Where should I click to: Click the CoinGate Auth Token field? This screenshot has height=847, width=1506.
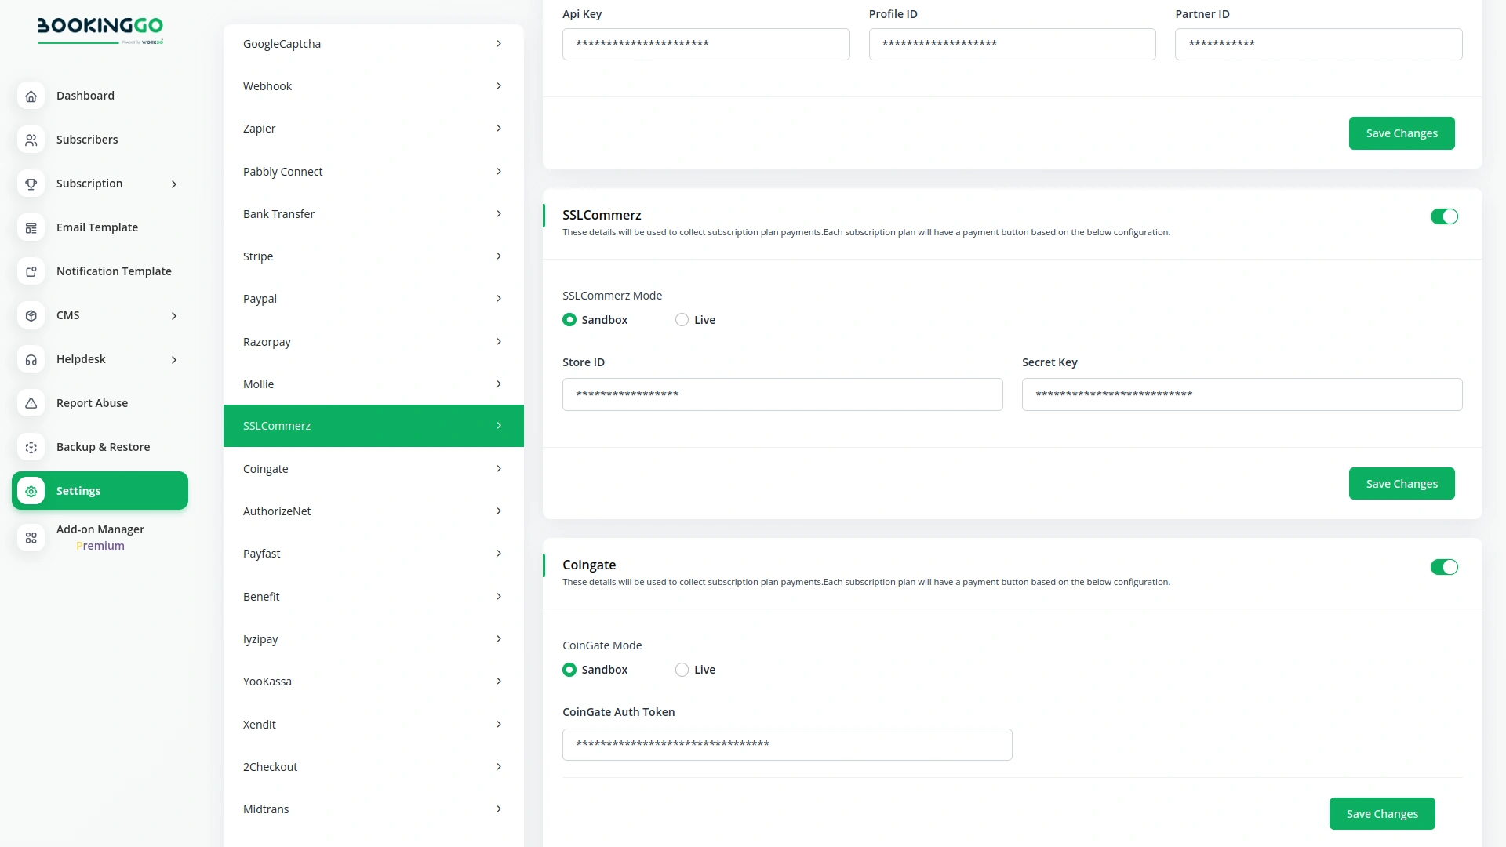(x=787, y=744)
